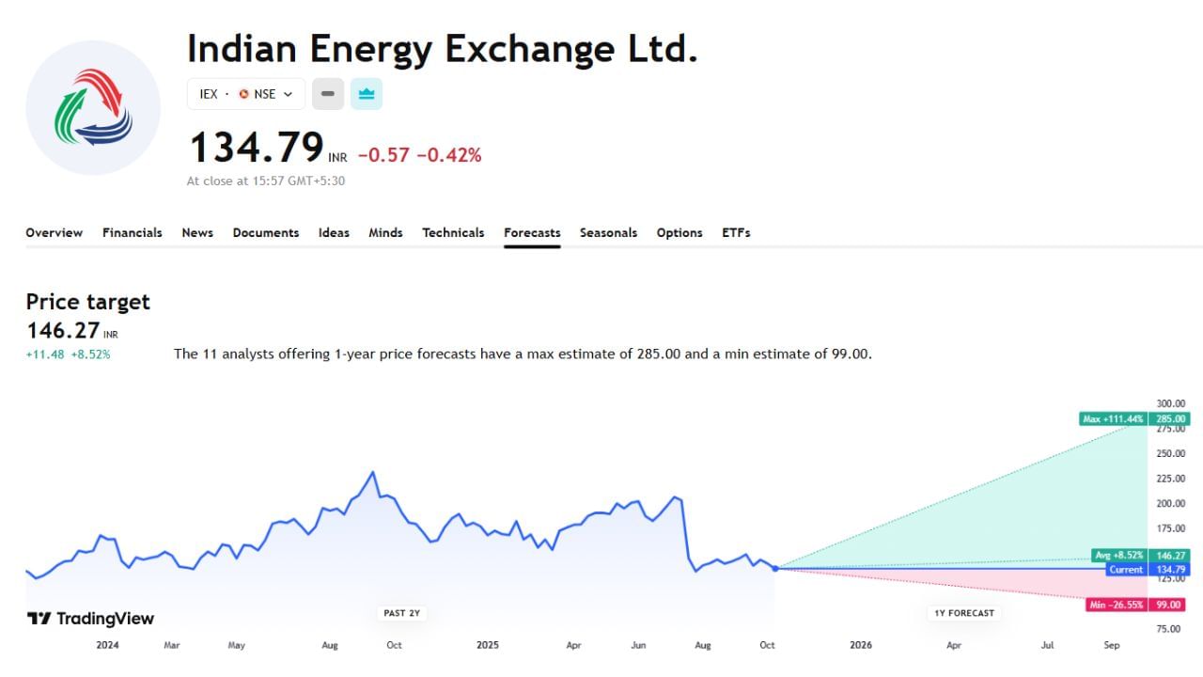The image size is (1203, 677).
Task: Open the Seasonals tab
Action: pos(608,232)
